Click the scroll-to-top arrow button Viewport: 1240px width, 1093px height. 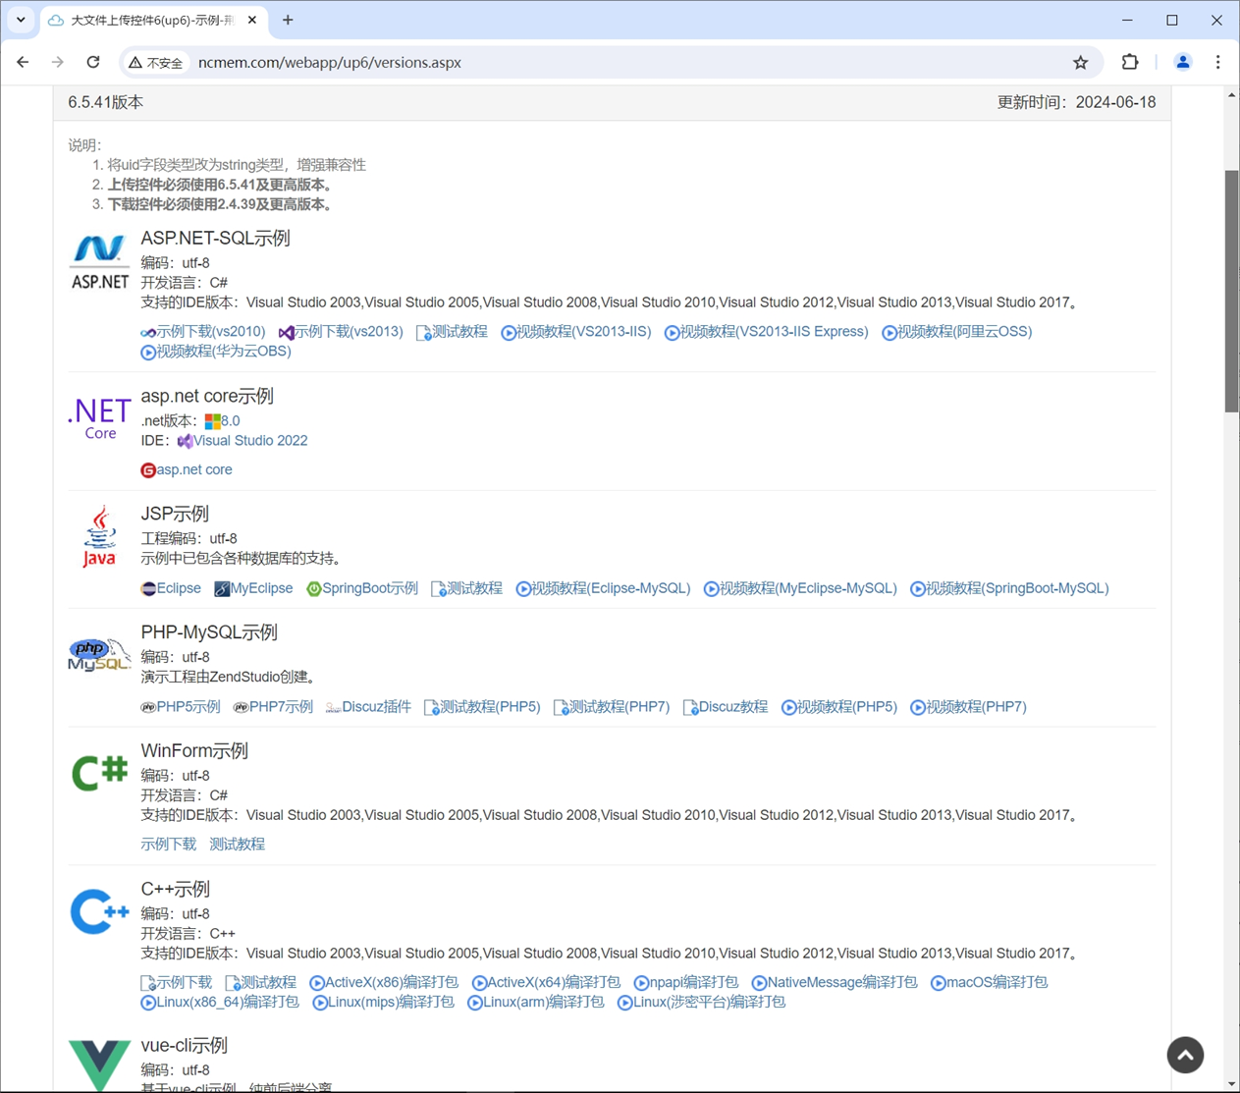(x=1185, y=1055)
